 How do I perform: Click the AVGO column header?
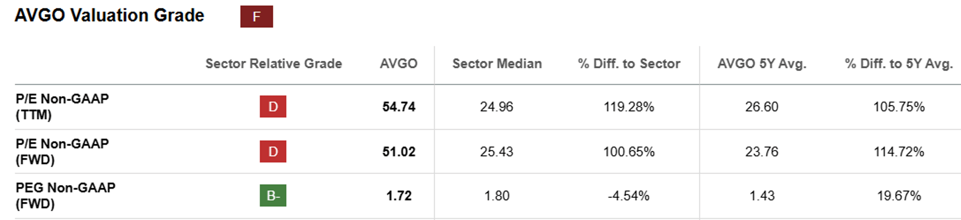[398, 63]
